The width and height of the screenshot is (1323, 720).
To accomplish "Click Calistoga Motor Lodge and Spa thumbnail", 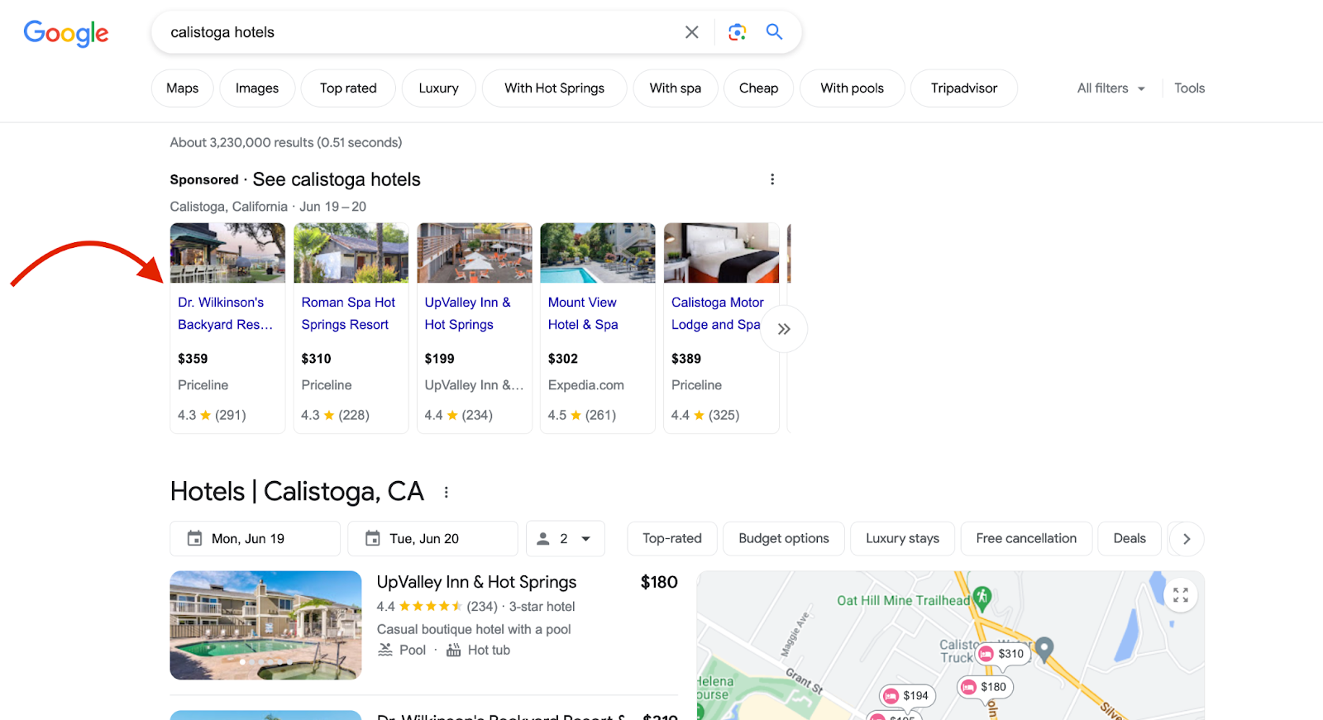I will coord(721,253).
